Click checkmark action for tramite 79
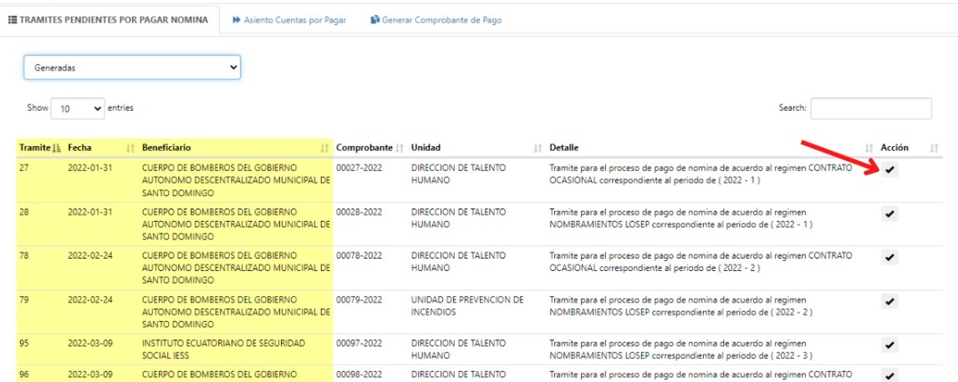This screenshot has width=958, height=382. (889, 301)
